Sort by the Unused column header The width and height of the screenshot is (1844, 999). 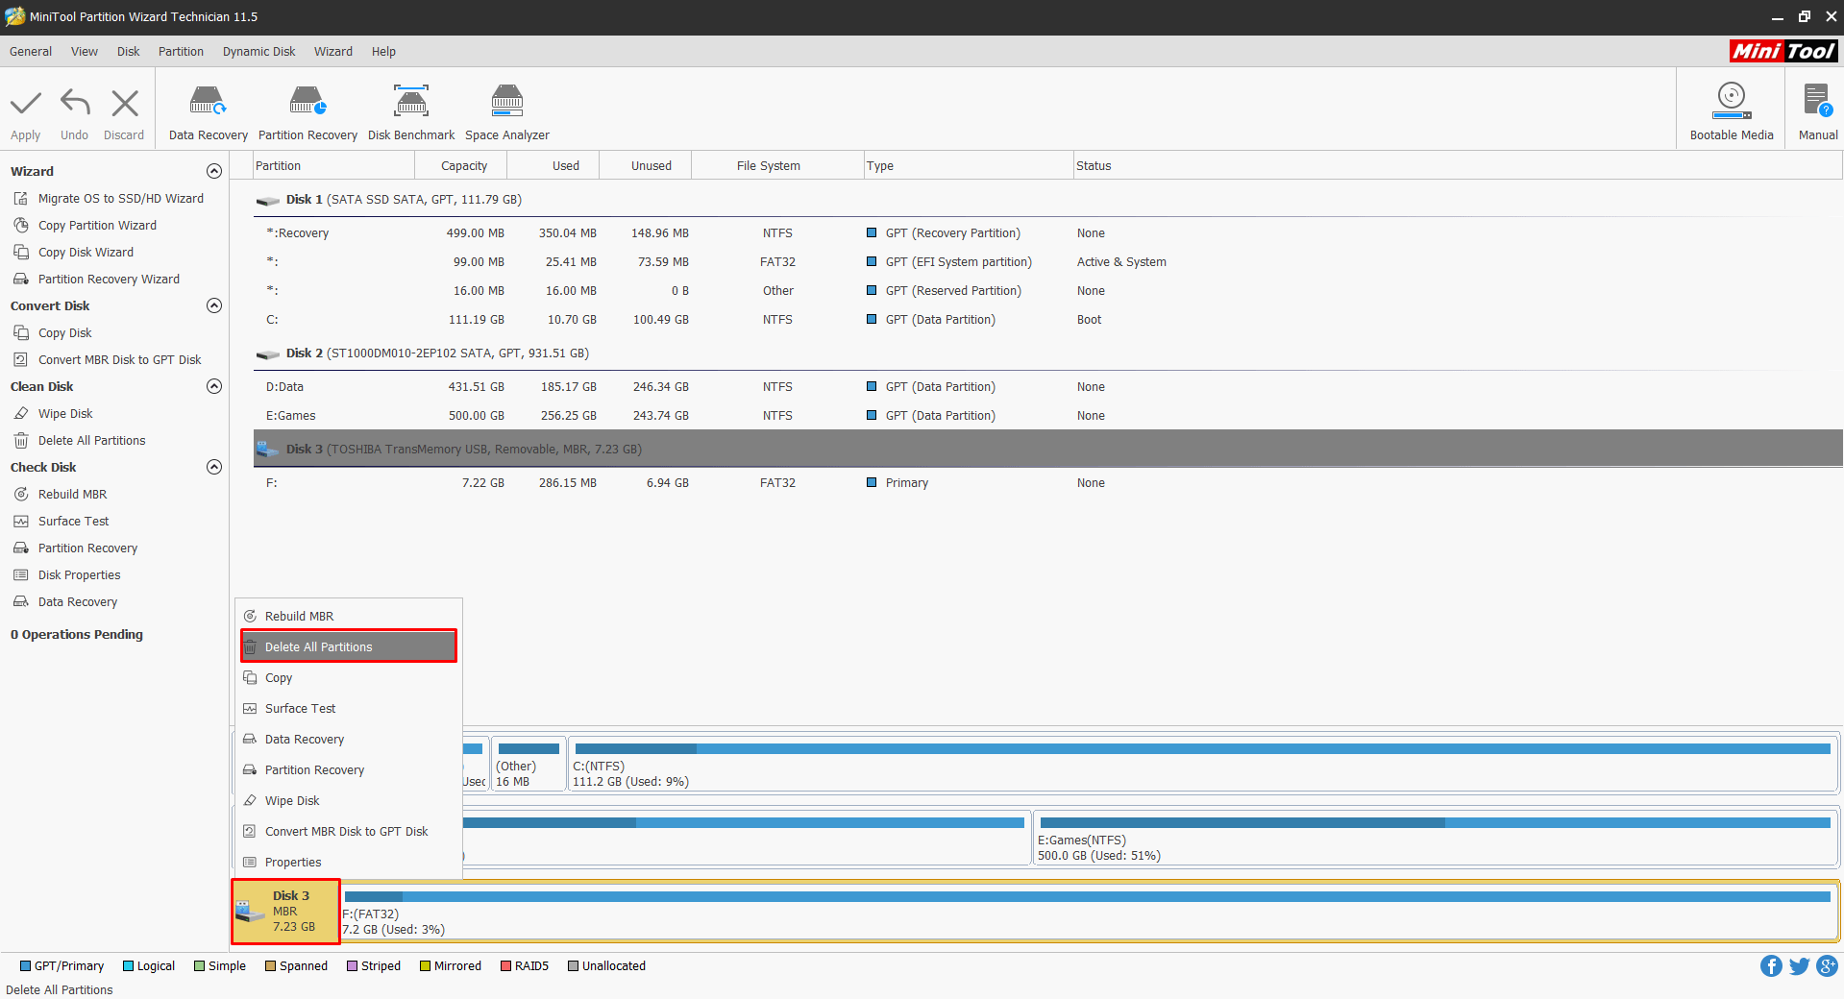(646, 166)
